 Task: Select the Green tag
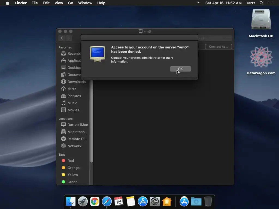pyautogui.click(x=69, y=182)
